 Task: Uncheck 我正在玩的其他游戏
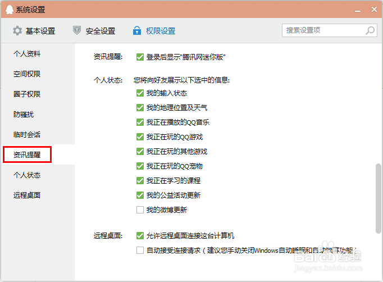(x=140, y=152)
